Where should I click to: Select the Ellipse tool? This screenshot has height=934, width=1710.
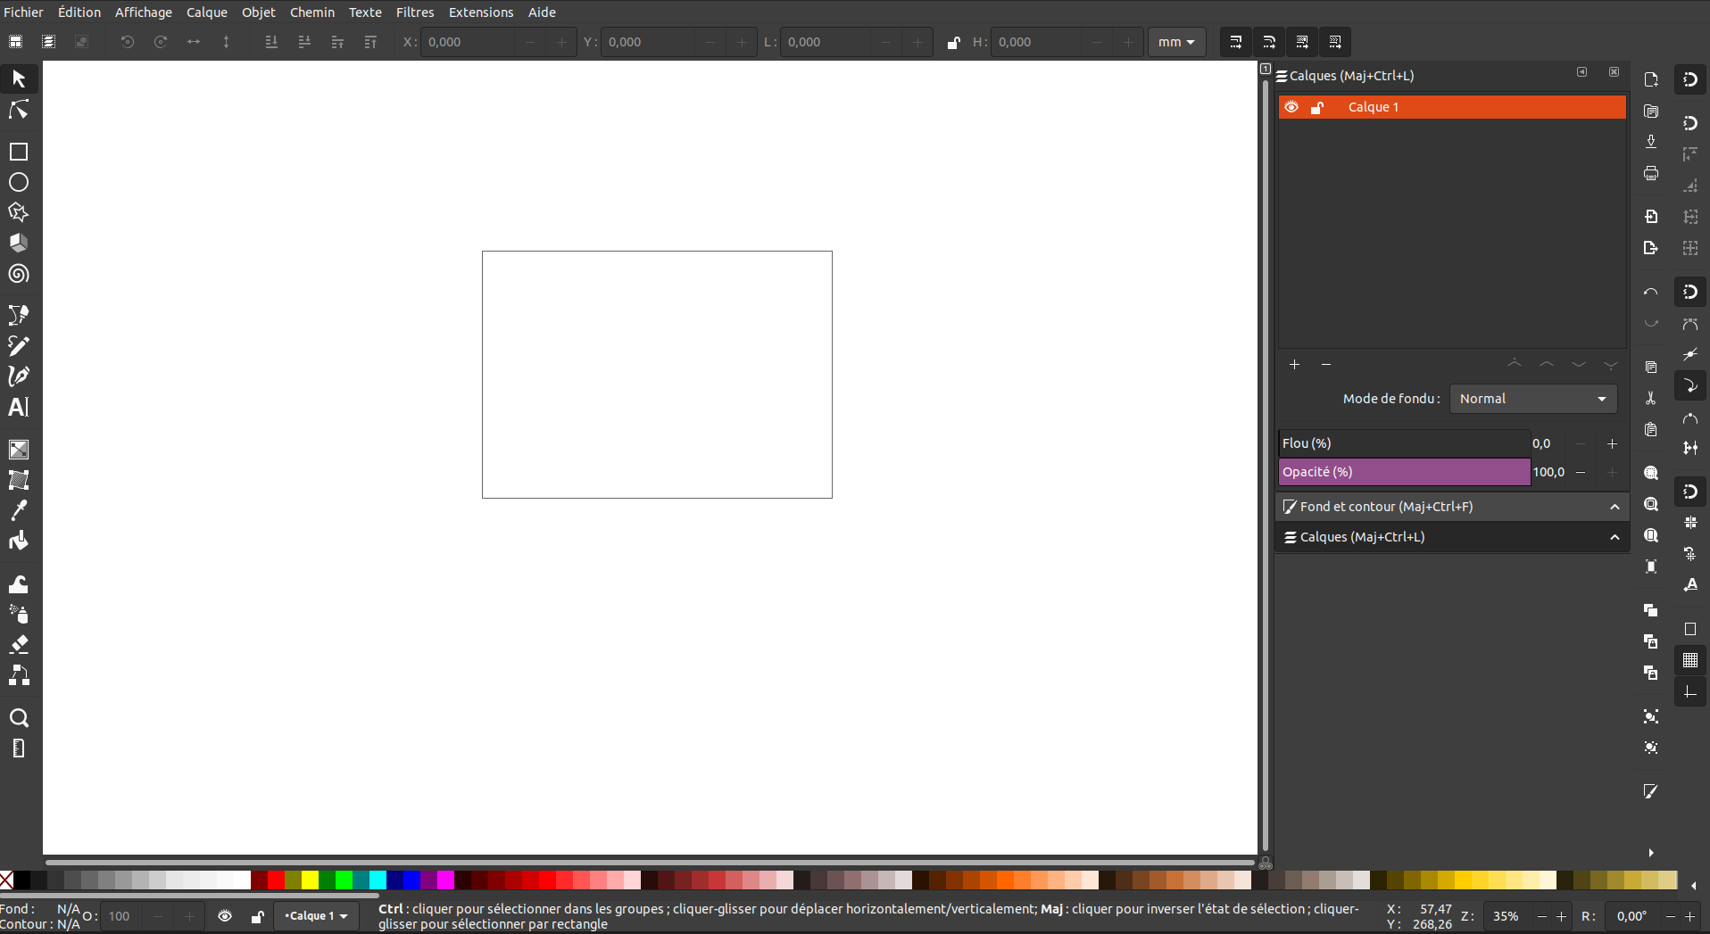19,182
